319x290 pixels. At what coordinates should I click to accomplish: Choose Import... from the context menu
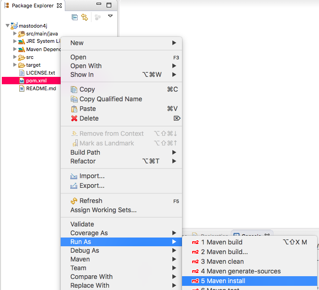121,176
